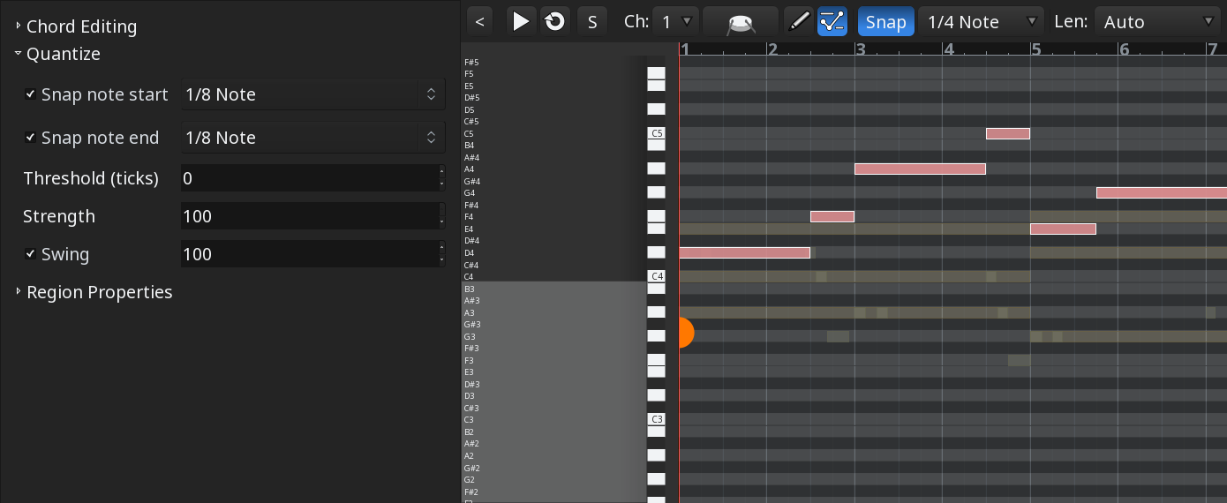Select the long A4 note at bar 3
The width and height of the screenshot is (1227, 503).
pos(920,169)
